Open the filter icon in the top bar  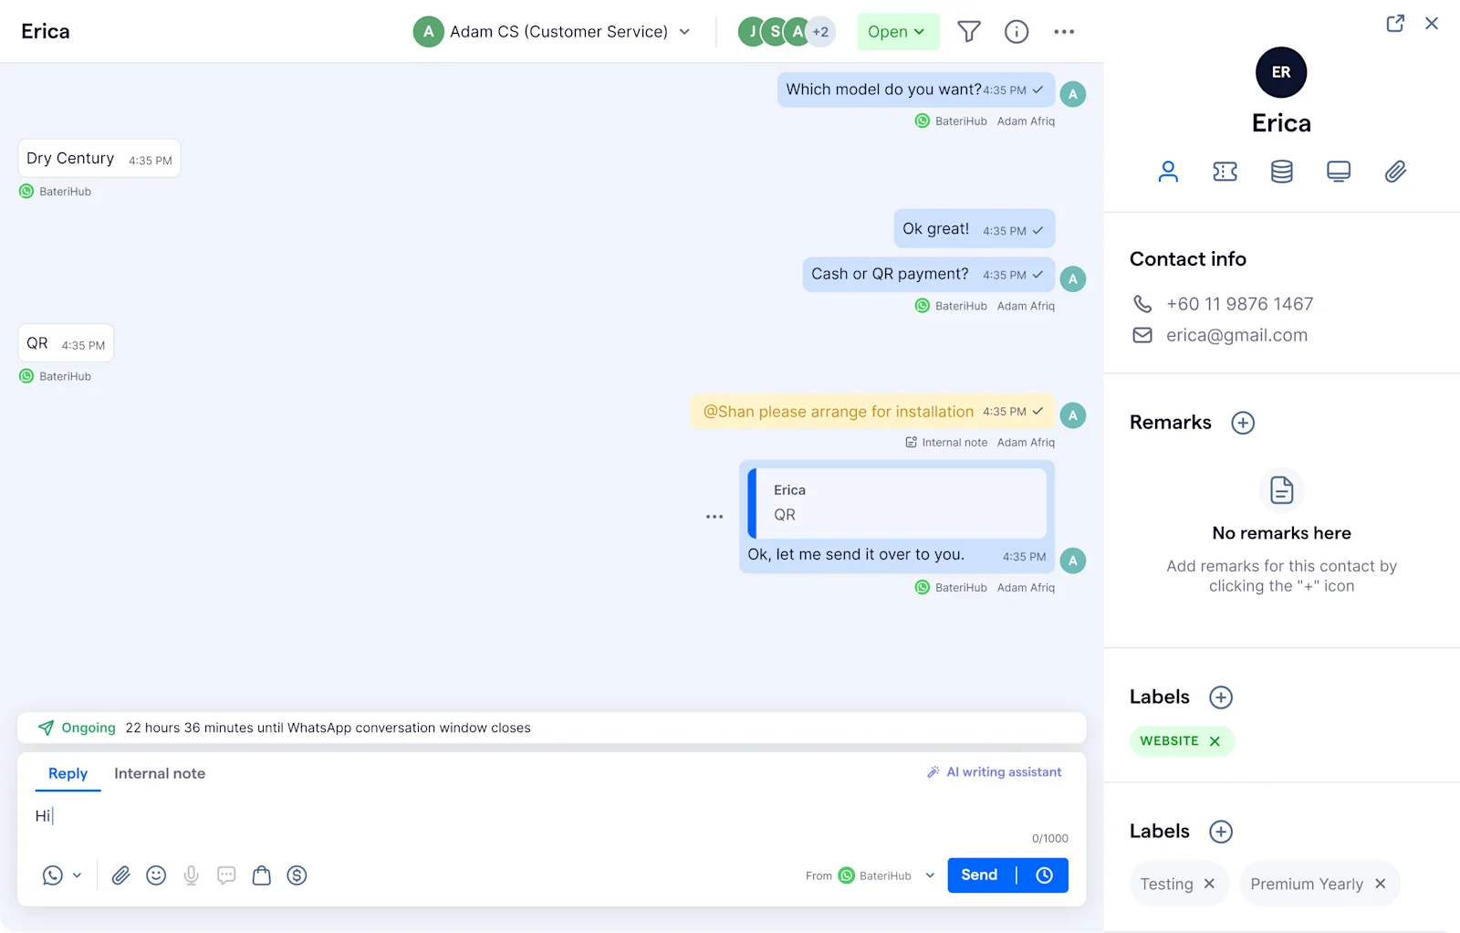[968, 31]
